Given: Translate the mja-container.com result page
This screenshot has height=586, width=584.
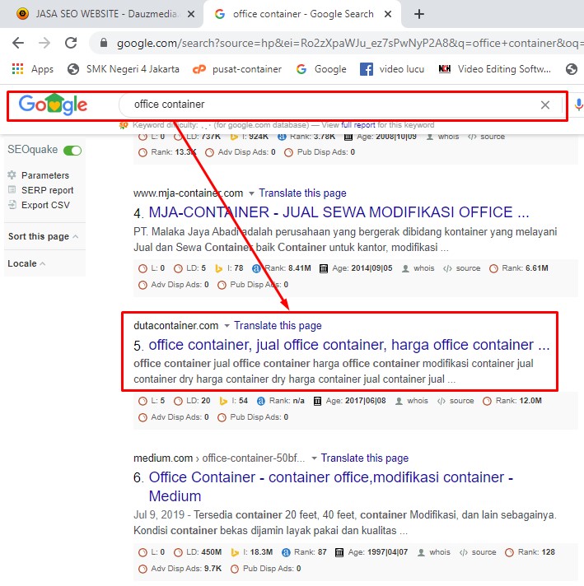Looking at the screenshot, I should pyautogui.click(x=302, y=193).
